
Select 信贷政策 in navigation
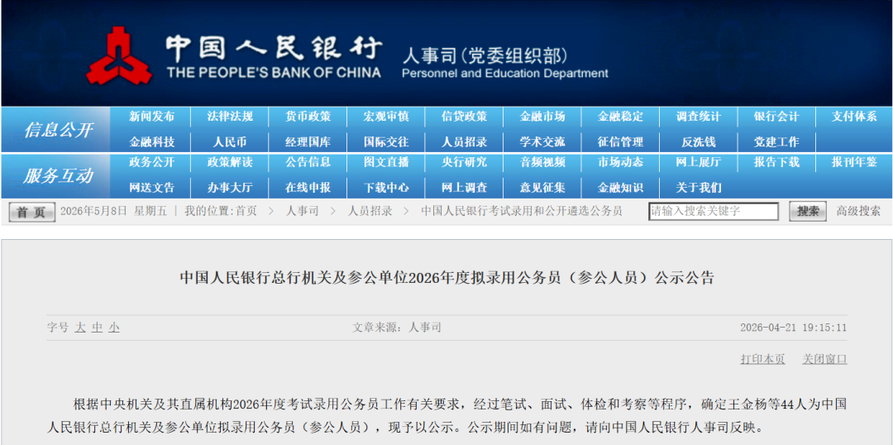tap(464, 117)
